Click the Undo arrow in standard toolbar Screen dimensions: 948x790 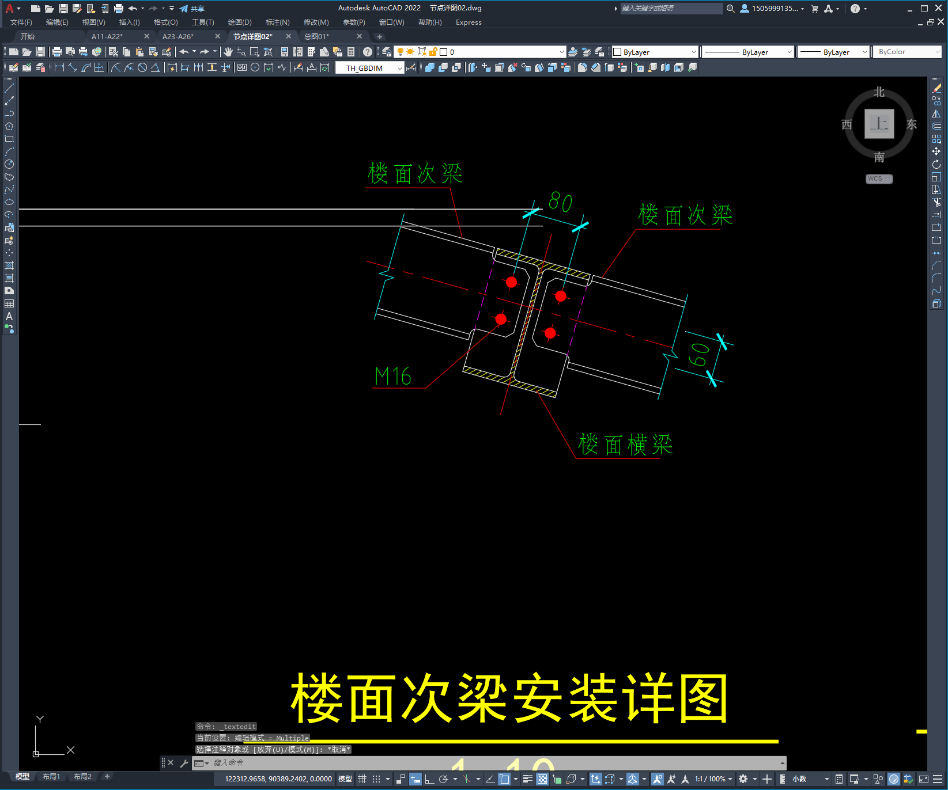point(184,52)
